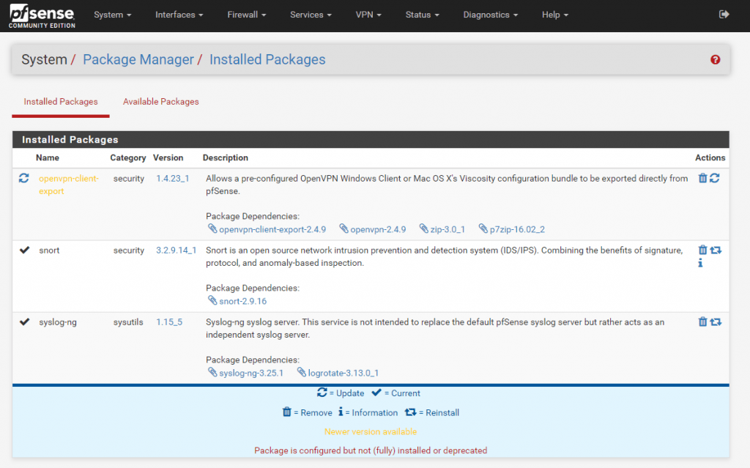The height and width of the screenshot is (468, 750).
Task: Switch to the Available Packages tab
Action: [x=160, y=102]
